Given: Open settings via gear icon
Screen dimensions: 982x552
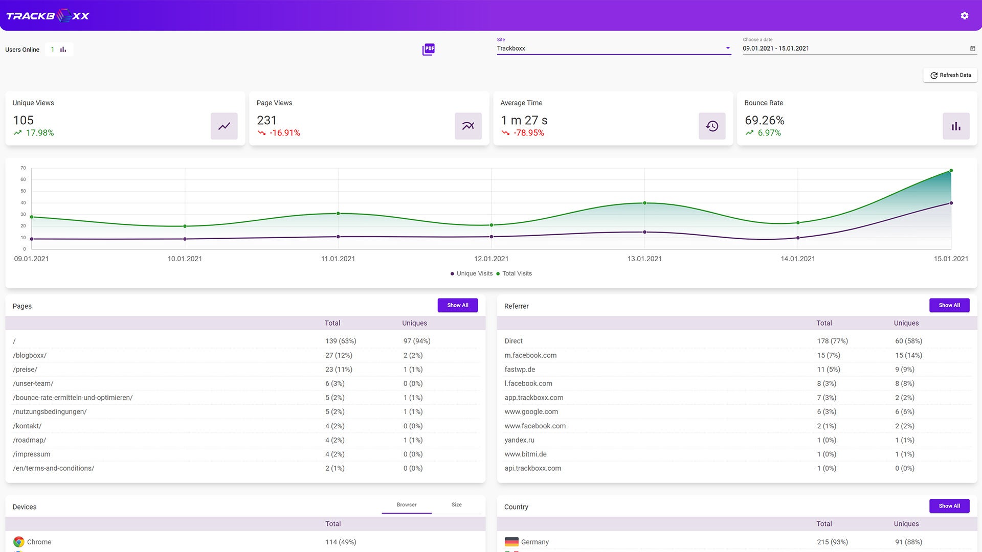Looking at the screenshot, I should tap(964, 16).
